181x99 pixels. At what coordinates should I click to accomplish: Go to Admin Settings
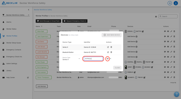click(12, 64)
